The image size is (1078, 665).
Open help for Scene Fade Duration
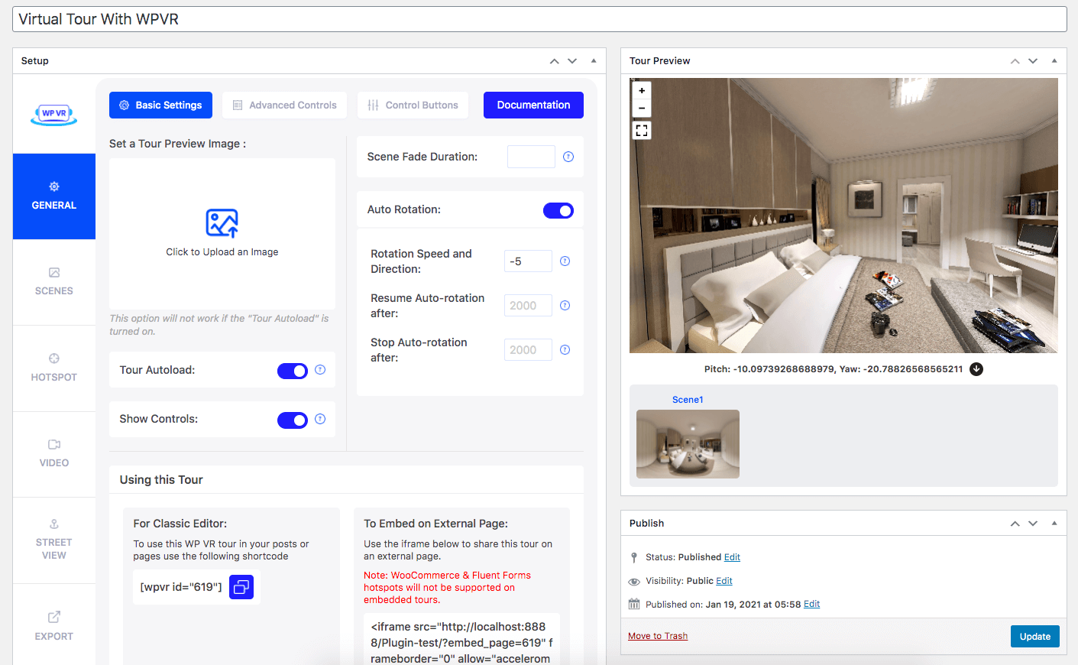(568, 157)
